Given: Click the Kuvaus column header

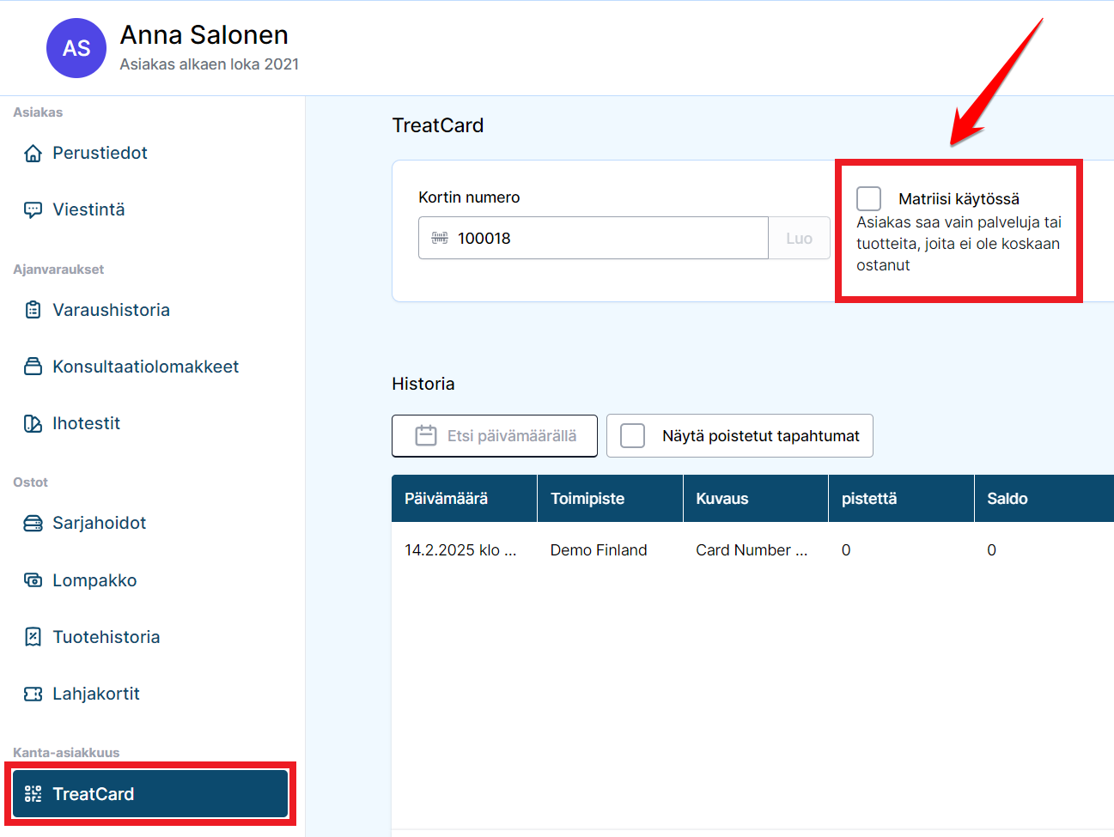Looking at the screenshot, I should [756, 499].
